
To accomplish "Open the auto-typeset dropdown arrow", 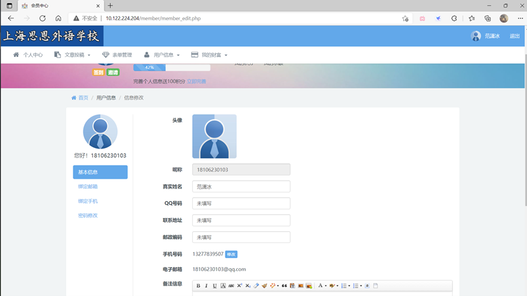I will (278, 286).
